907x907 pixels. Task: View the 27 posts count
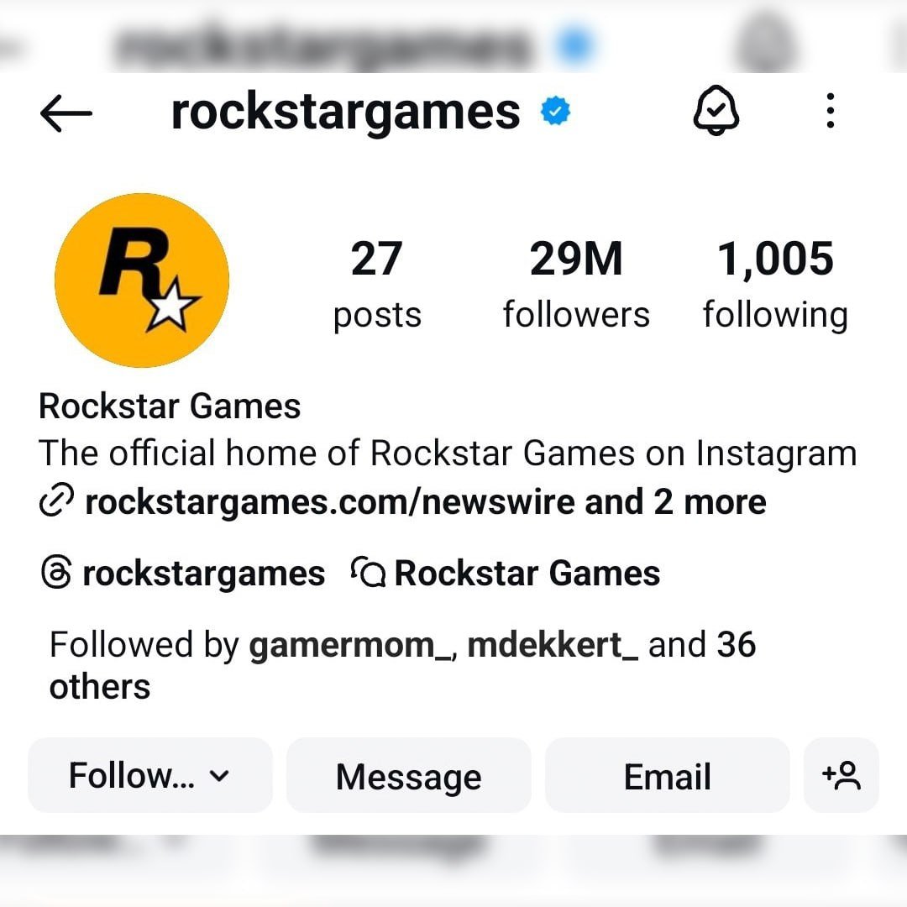click(x=377, y=284)
